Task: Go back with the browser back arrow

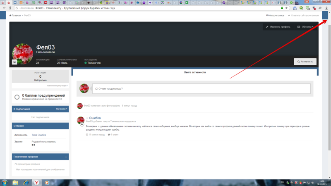Action: point(5,8)
